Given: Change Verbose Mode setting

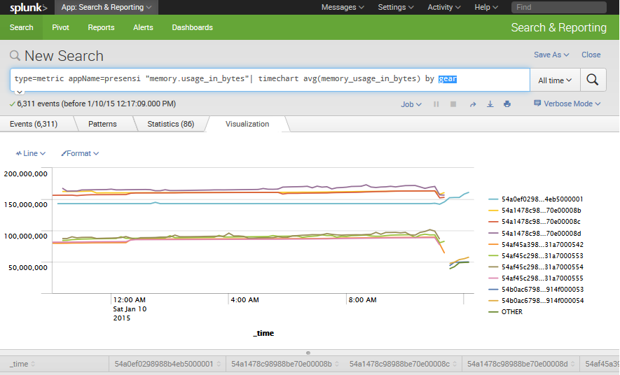Looking at the screenshot, I should click(x=567, y=104).
